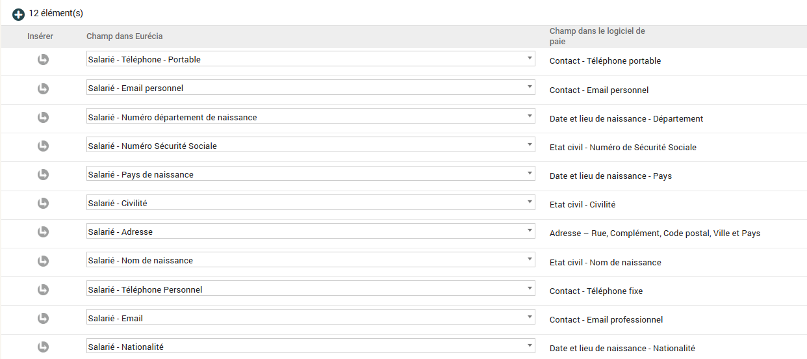Click insert icon for Email personnel row
Viewport: 807px width, 359px height.
(43, 88)
